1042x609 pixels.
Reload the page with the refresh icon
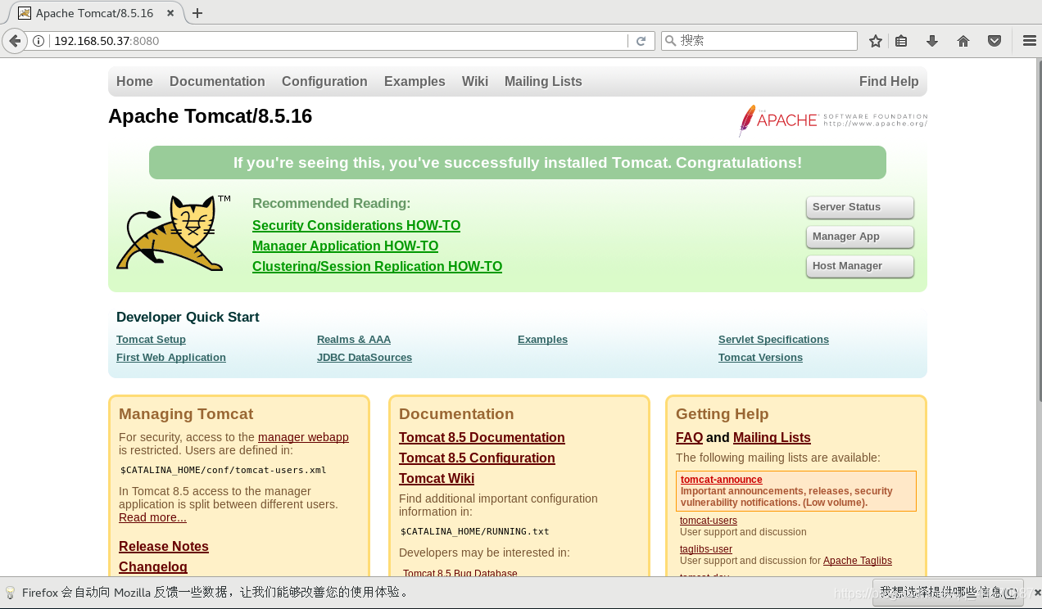(x=641, y=41)
